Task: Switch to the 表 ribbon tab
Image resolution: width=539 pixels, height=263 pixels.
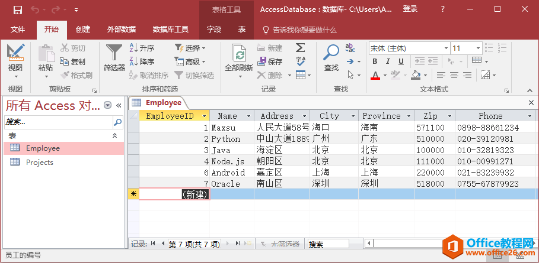Action: point(242,30)
